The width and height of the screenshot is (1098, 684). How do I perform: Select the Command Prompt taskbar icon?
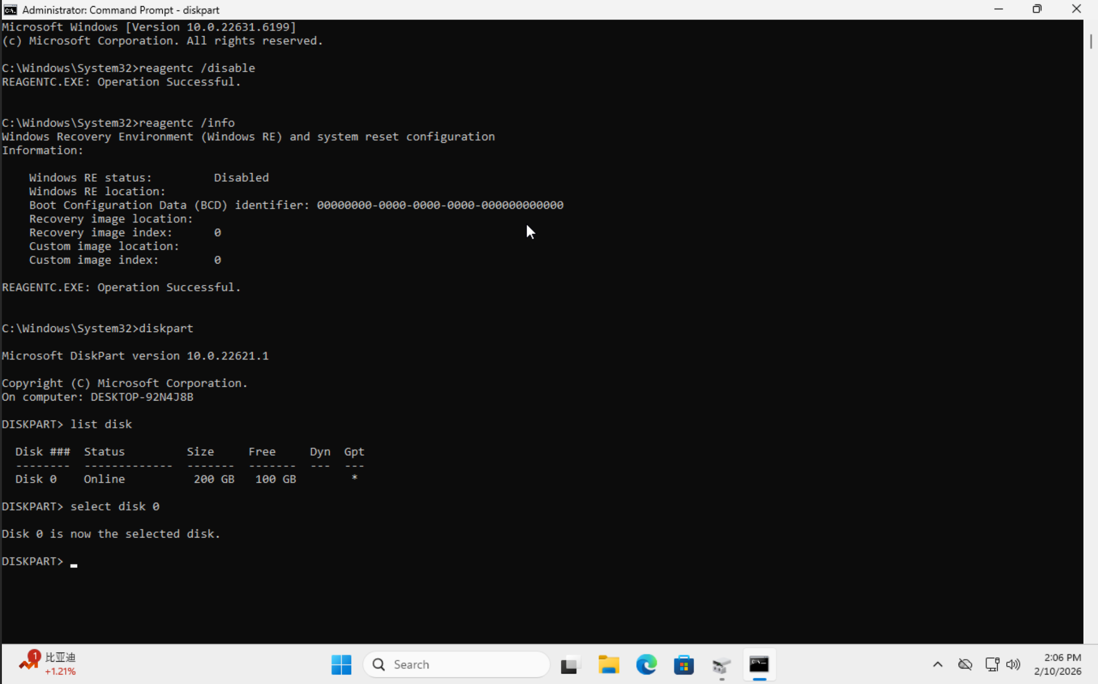759,664
